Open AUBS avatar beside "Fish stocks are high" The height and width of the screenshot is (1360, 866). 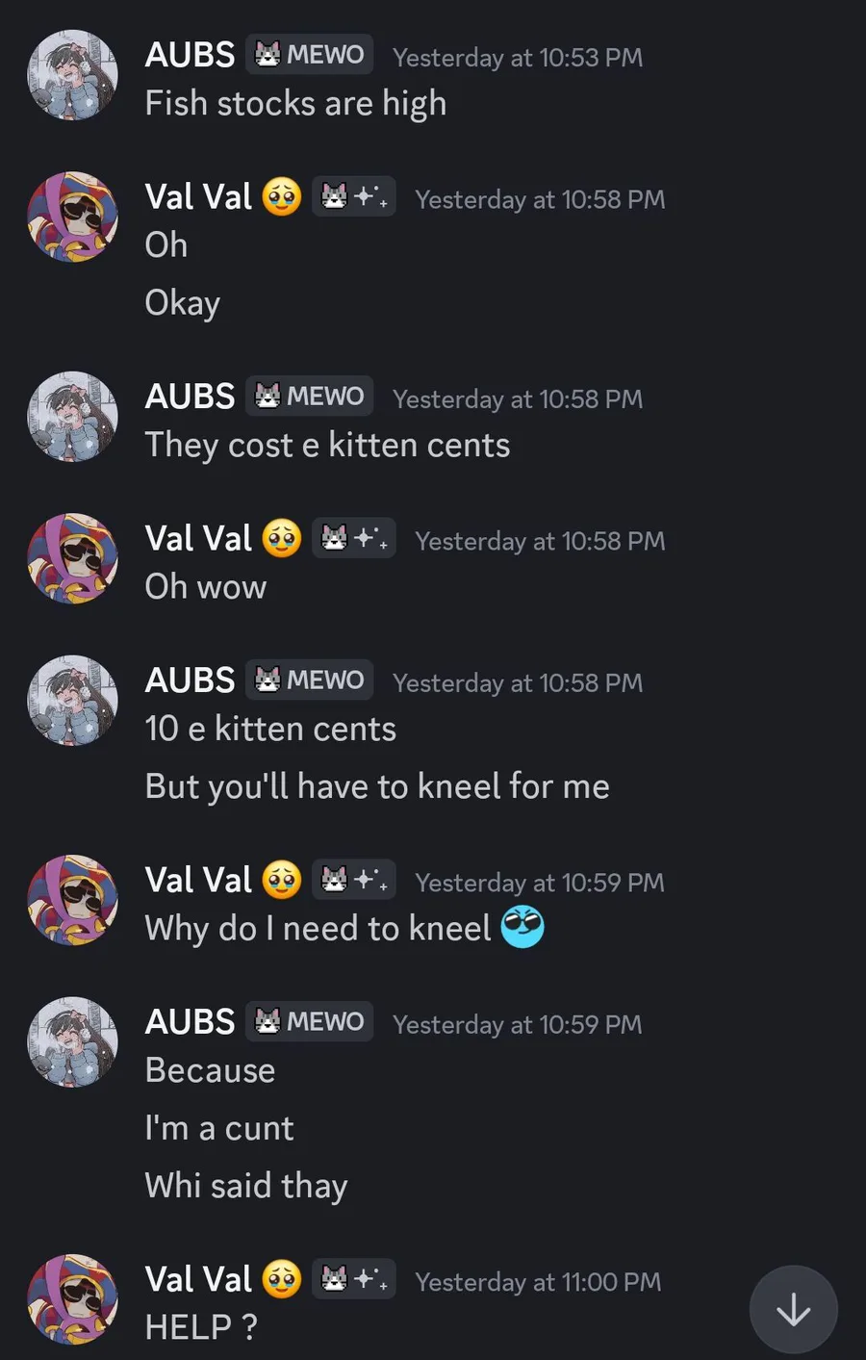[72, 75]
